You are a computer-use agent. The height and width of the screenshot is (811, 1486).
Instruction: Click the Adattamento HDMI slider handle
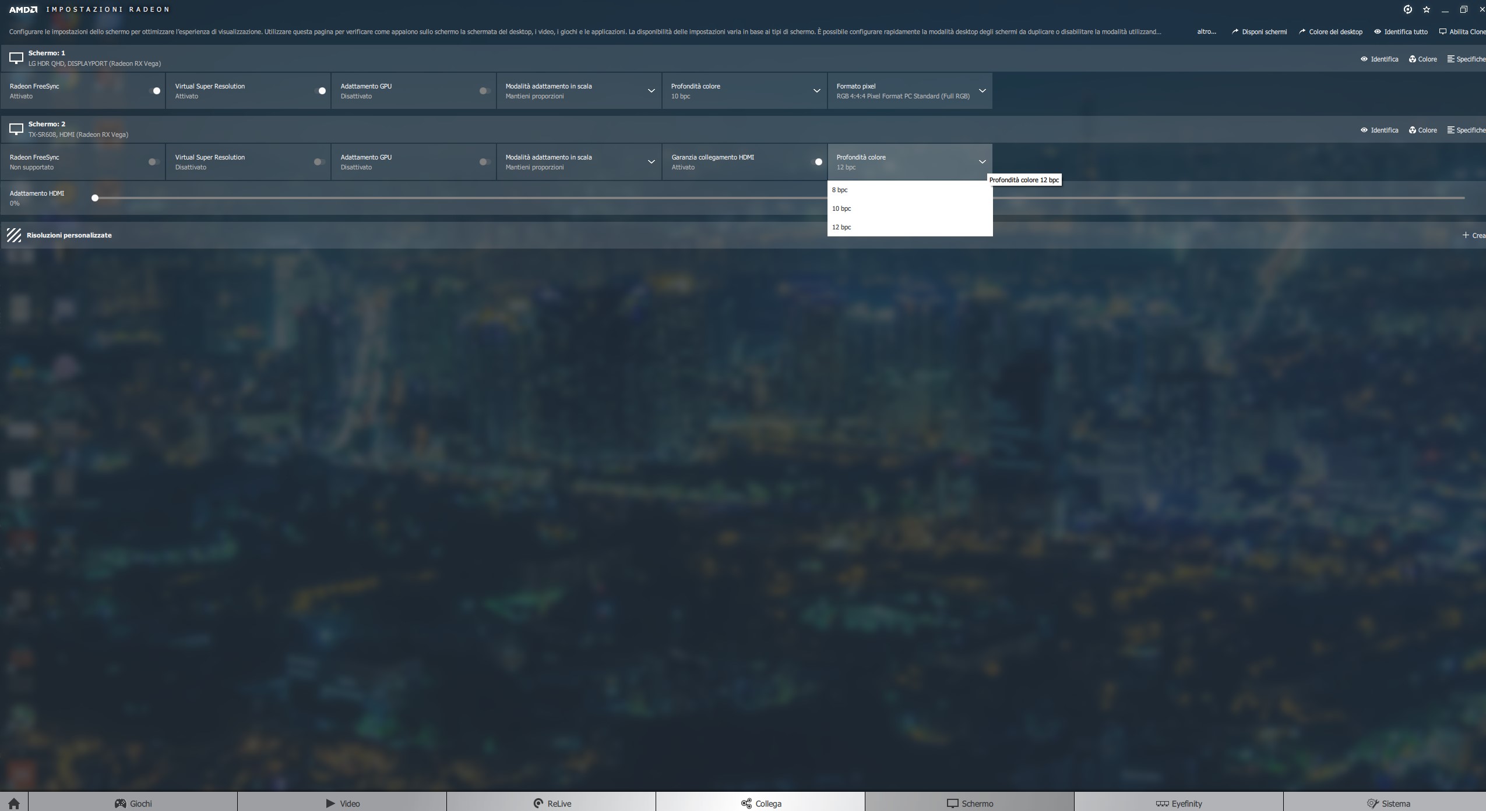(x=95, y=198)
